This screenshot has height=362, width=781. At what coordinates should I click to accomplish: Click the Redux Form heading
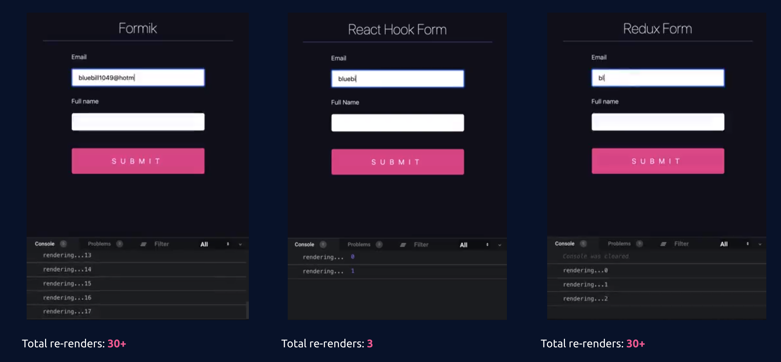click(x=658, y=29)
